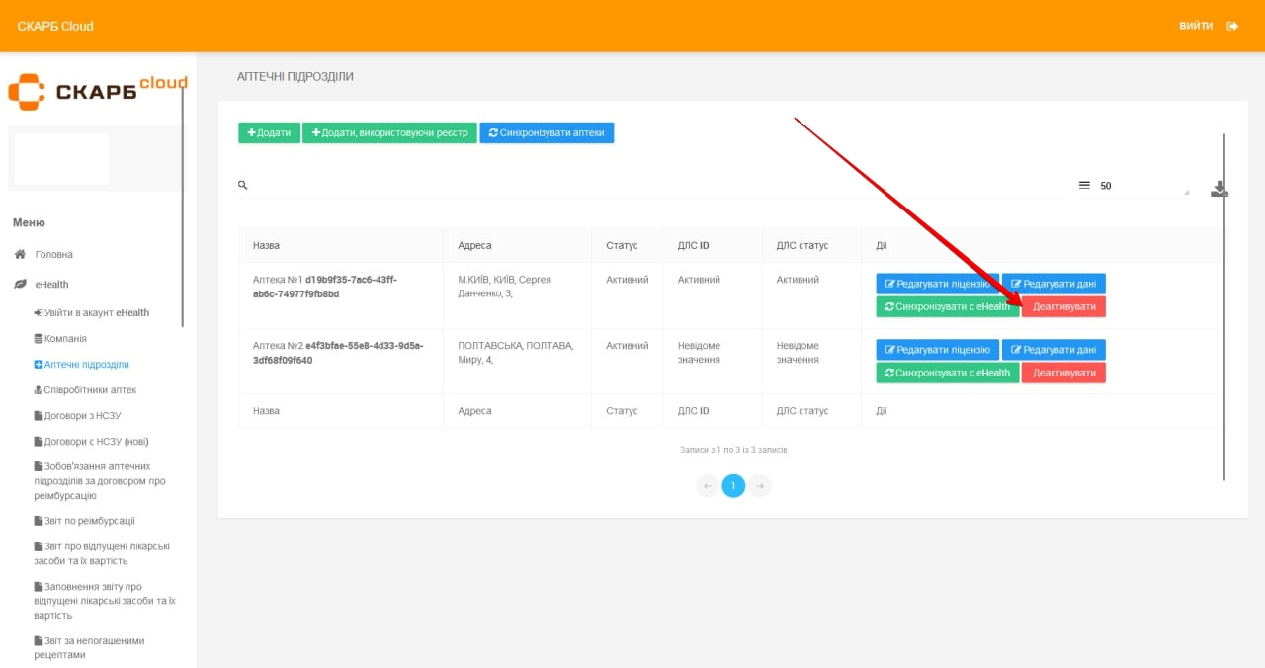Click the search magnifier icon
This screenshot has height=668, width=1265.
(x=243, y=185)
